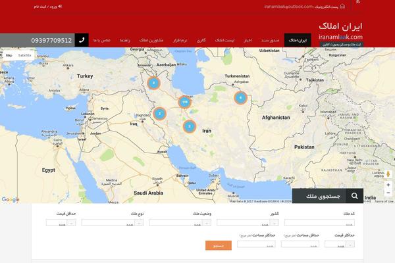This screenshot has height=263, width=395.
Task: Open the cluster marker near Azerbaijan border
Action: tap(153, 83)
